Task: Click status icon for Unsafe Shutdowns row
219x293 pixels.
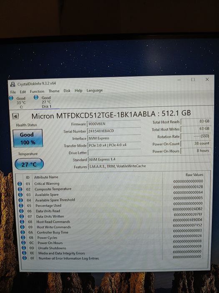Action: [x=24, y=248]
